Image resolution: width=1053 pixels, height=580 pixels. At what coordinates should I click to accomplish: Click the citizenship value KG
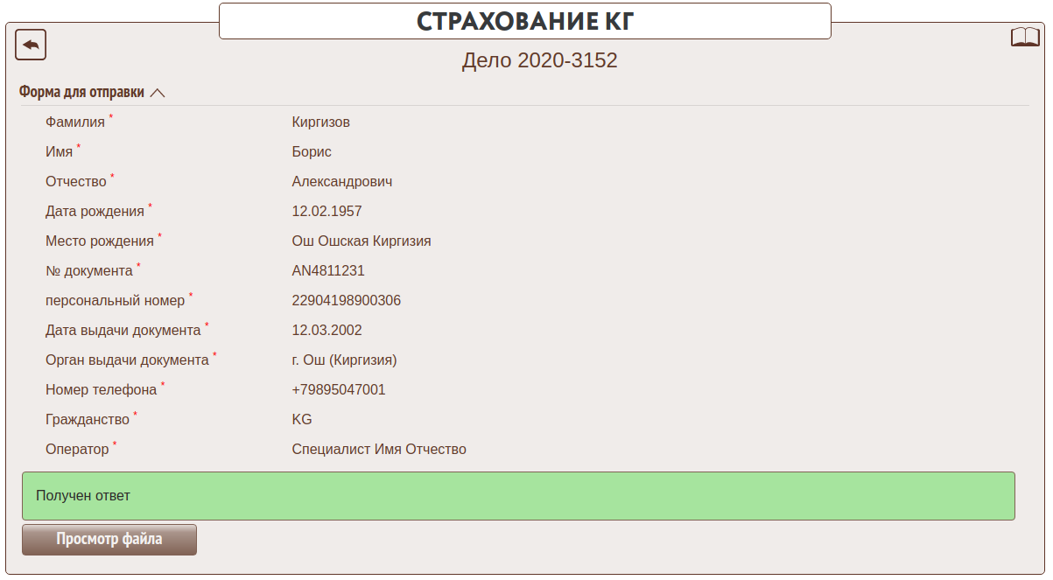point(302,420)
